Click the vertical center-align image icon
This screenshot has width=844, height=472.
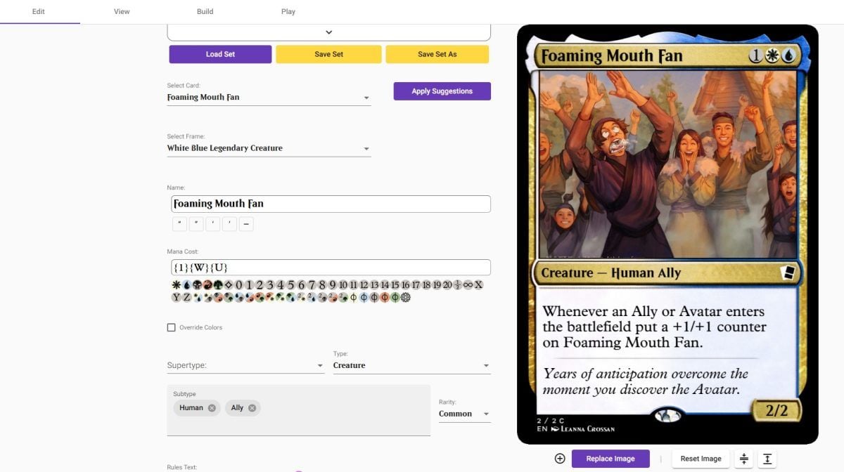point(743,459)
